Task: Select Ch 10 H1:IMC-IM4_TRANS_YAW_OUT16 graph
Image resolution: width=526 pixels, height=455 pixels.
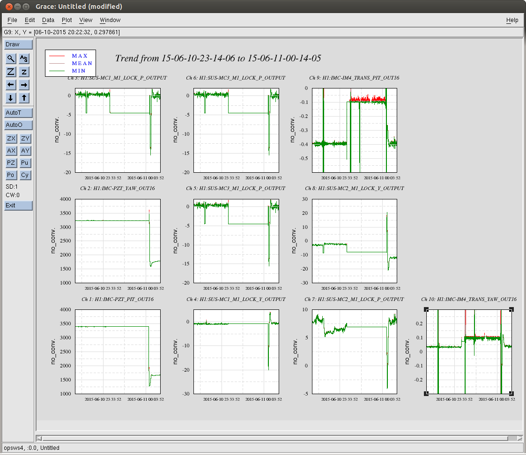Action: (x=469, y=352)
